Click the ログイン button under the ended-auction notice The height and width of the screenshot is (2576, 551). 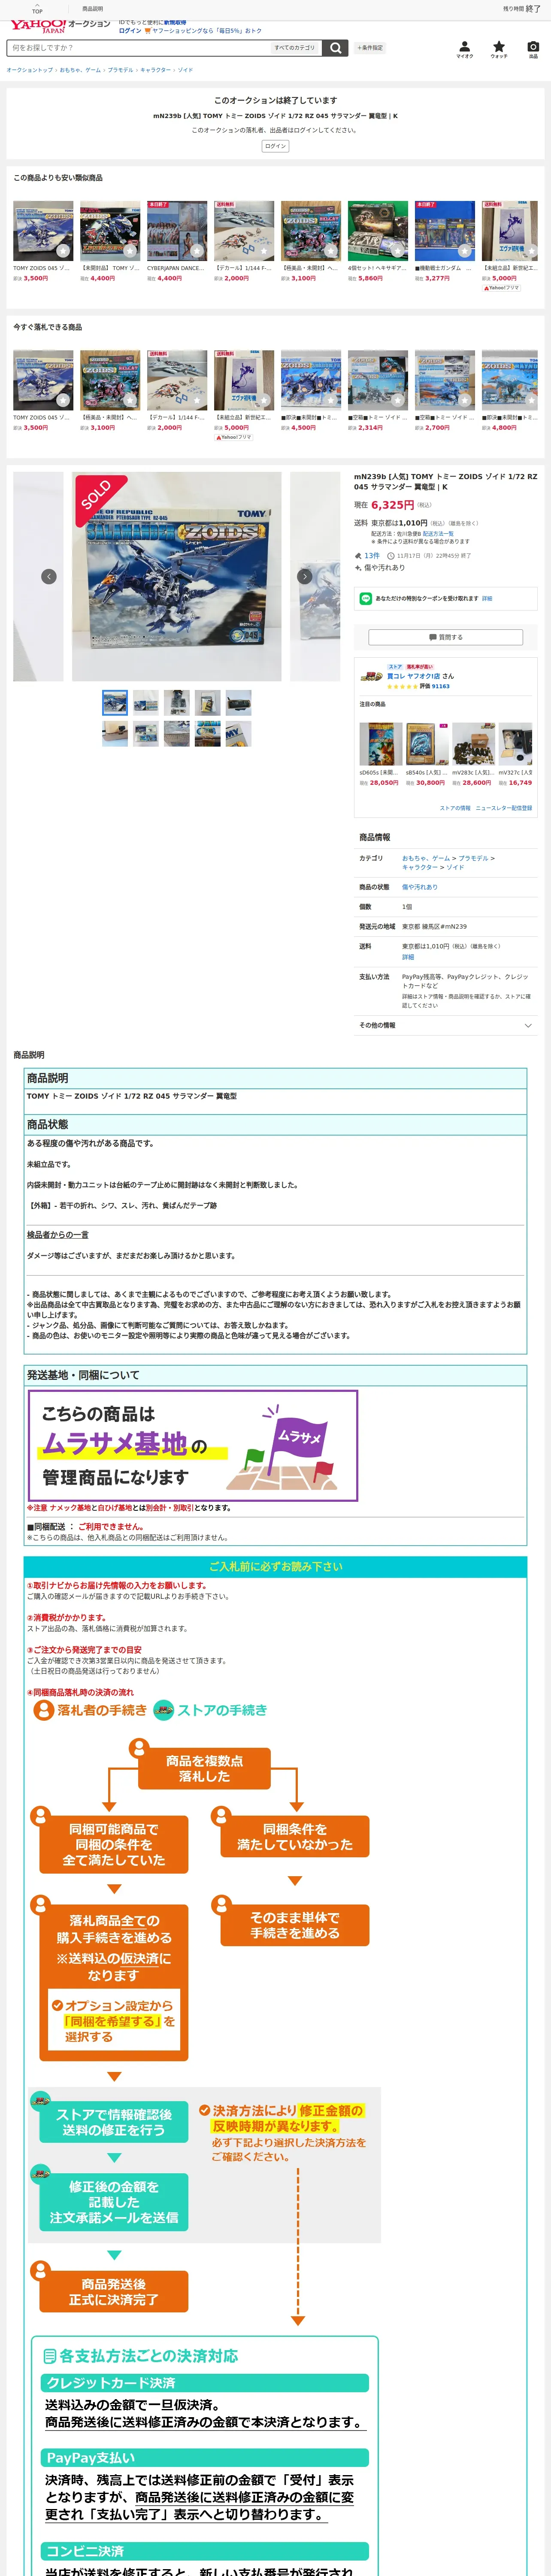[x=275, y=146]
